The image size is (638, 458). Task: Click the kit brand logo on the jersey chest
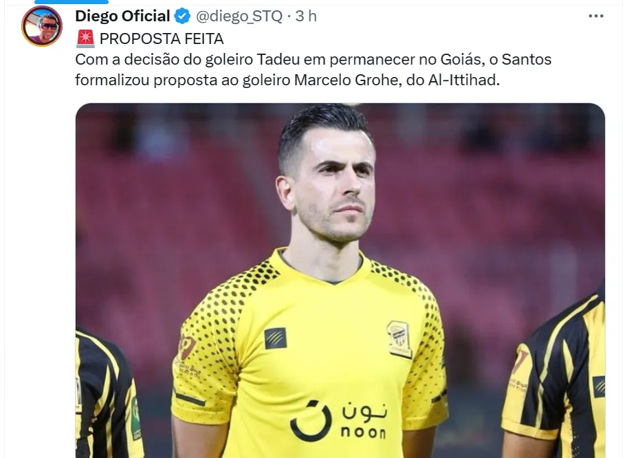pos(276,338)
